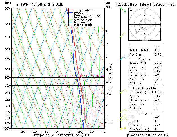
Task: Click the 500 hPa pressure label
Action: point(8,59)
